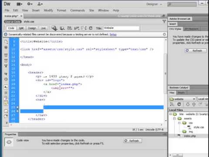Open the Designer workspace dropdown
209x157 pixels.
click(x=154, y=4)
